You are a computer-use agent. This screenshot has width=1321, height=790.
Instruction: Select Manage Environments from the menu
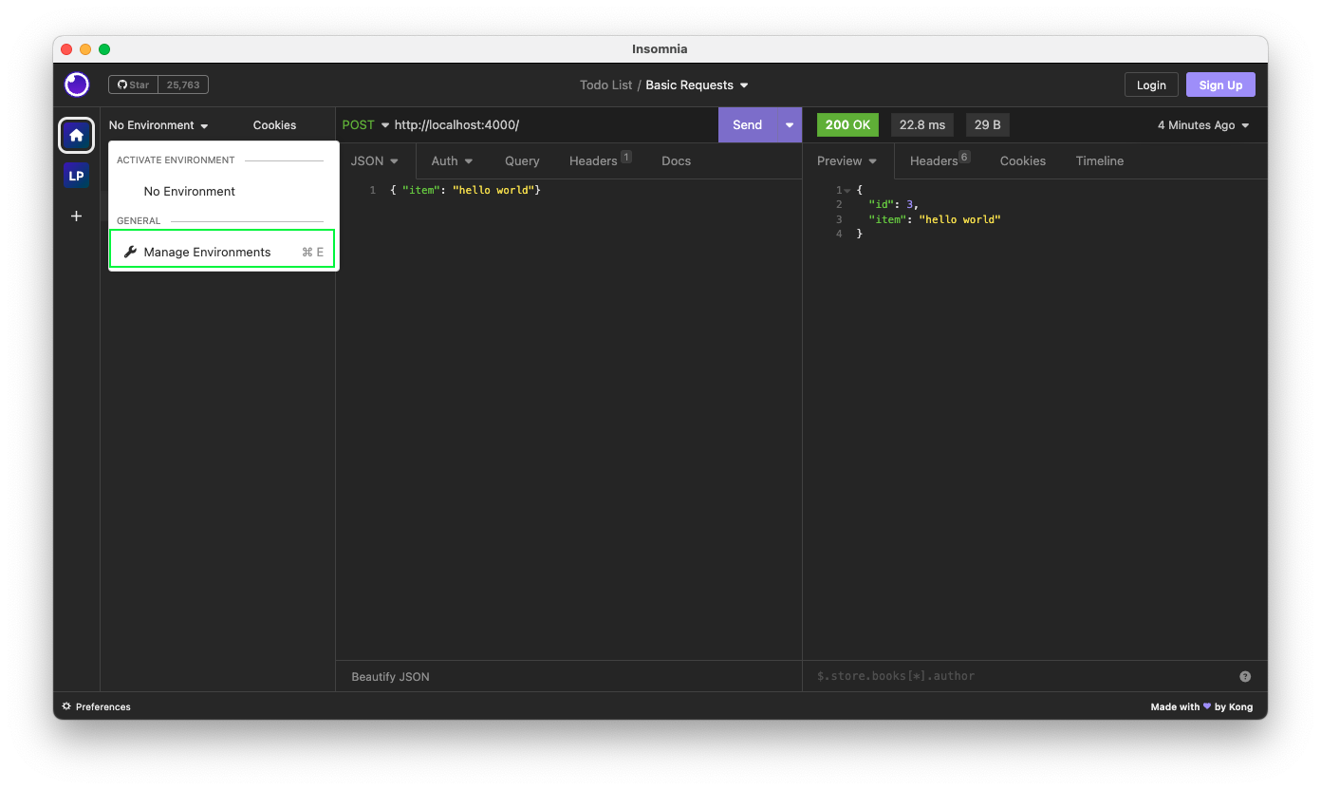pyautogui.click(x=206, y=251)
